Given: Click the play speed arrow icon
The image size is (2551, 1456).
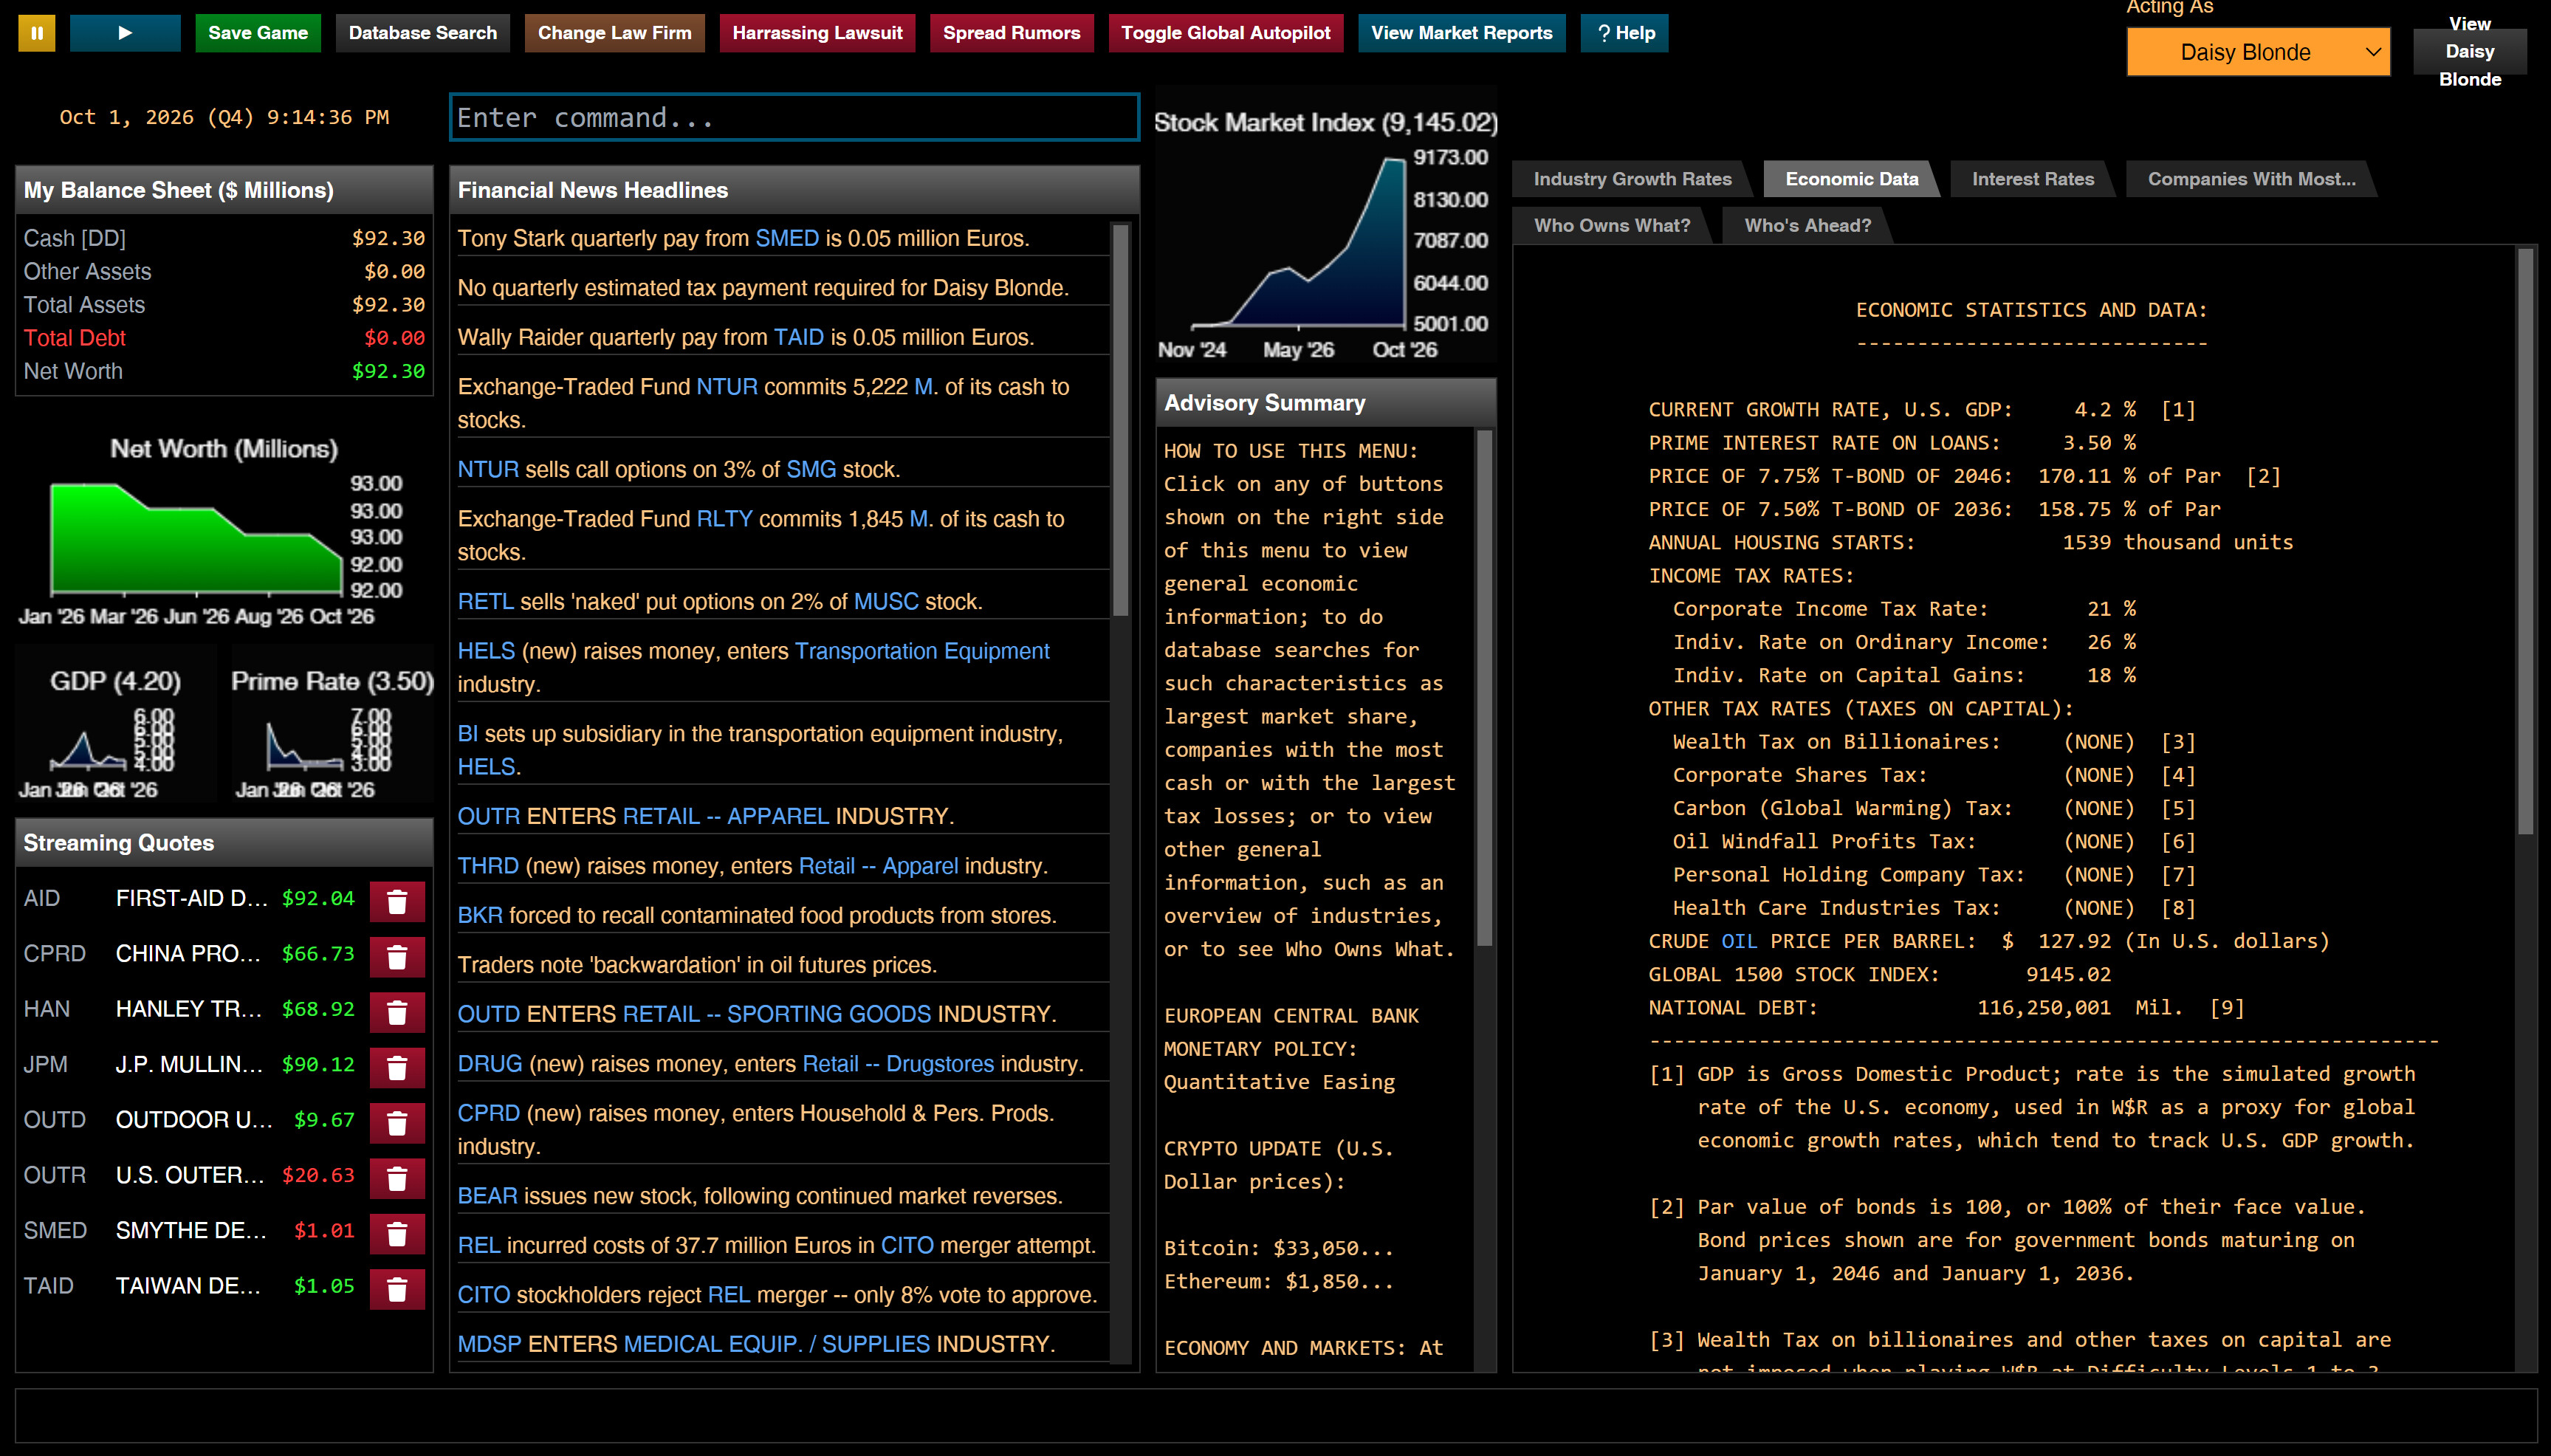Looking at the screenshot, I should point(125,33).
